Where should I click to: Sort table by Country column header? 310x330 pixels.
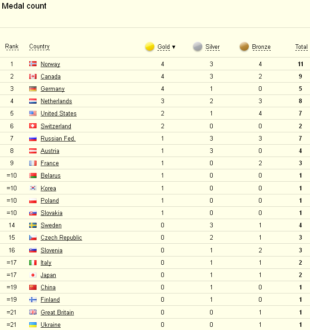coord(39,47)
